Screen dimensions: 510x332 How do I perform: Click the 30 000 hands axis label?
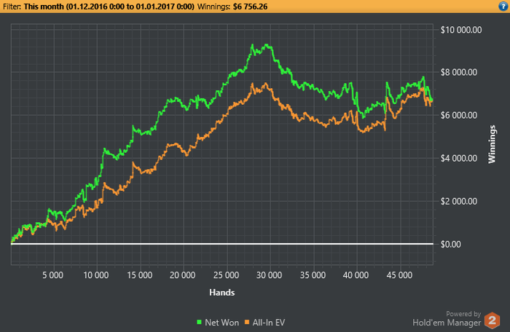(x=269, y=275)
